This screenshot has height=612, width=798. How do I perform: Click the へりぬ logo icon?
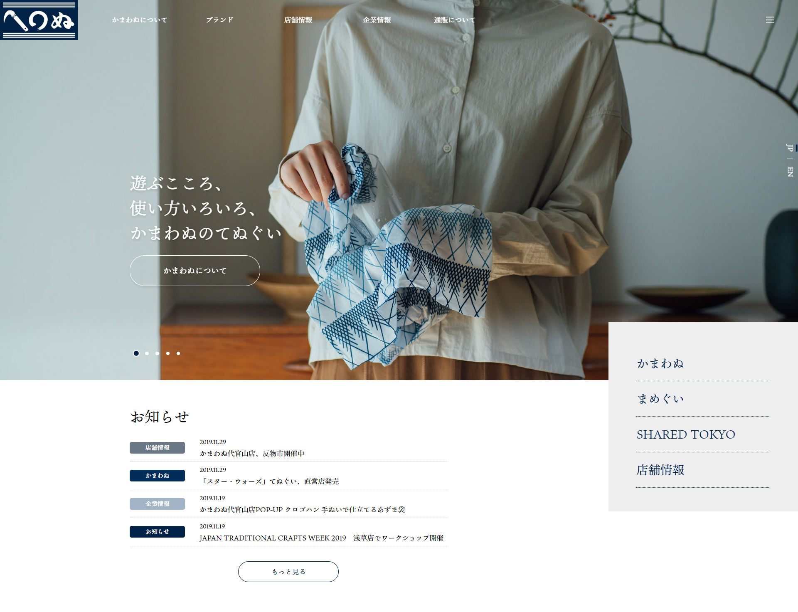pyautogui.click(x=39, y=20)
